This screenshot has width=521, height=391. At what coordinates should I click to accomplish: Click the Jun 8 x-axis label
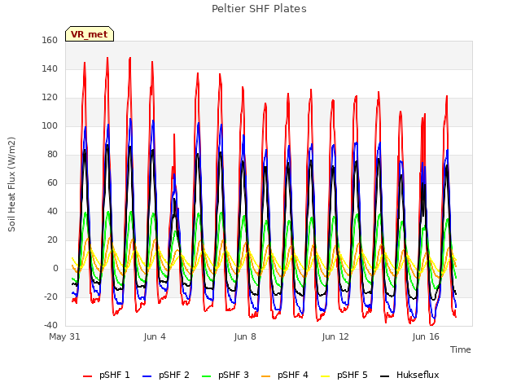click(245, 336)
